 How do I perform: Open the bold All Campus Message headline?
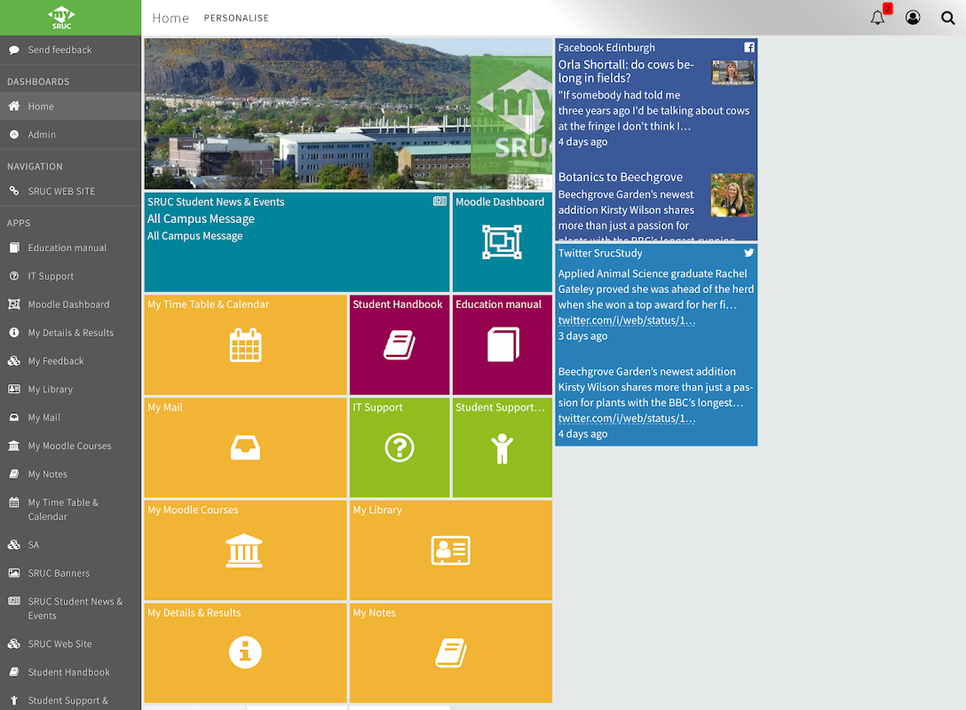coord(201,218)
